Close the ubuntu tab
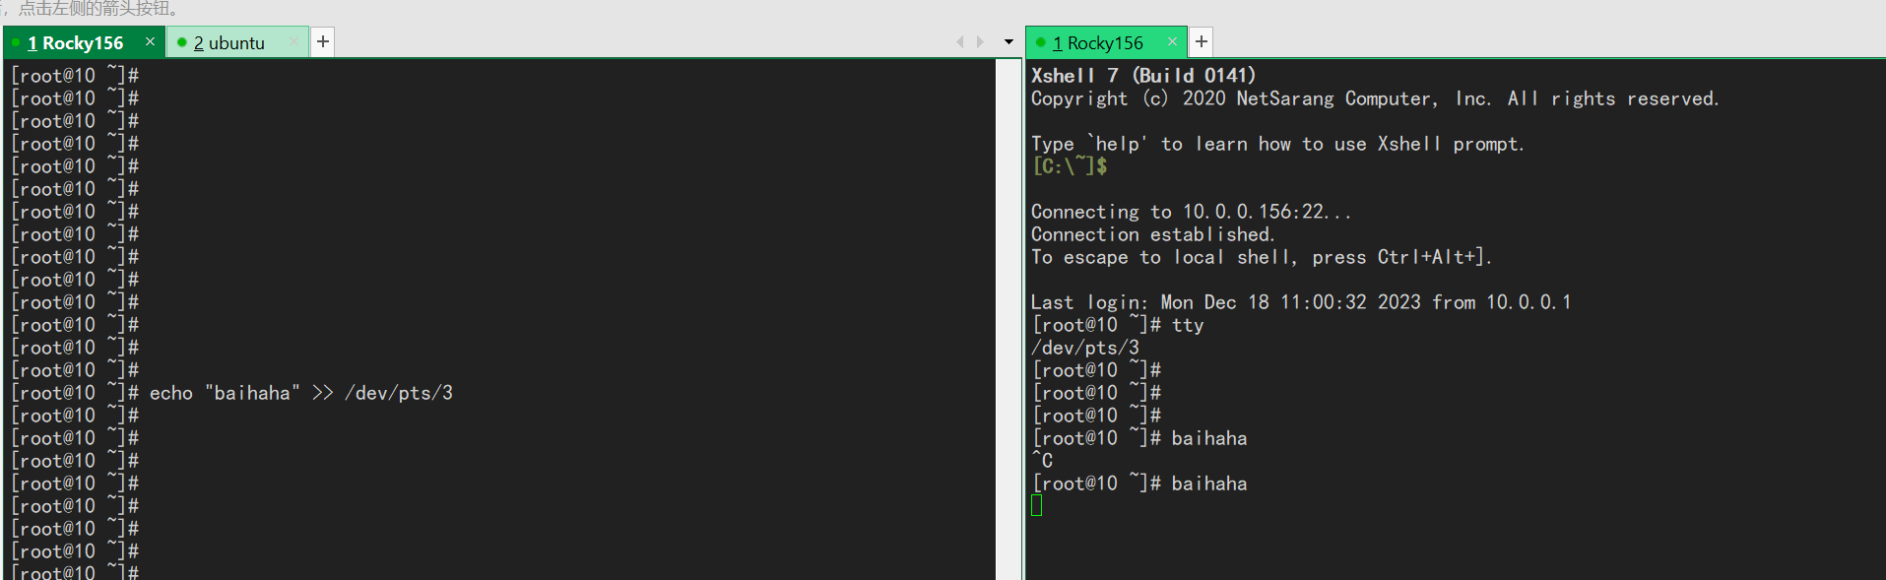 pyautogui.click(x=293, y=41)
